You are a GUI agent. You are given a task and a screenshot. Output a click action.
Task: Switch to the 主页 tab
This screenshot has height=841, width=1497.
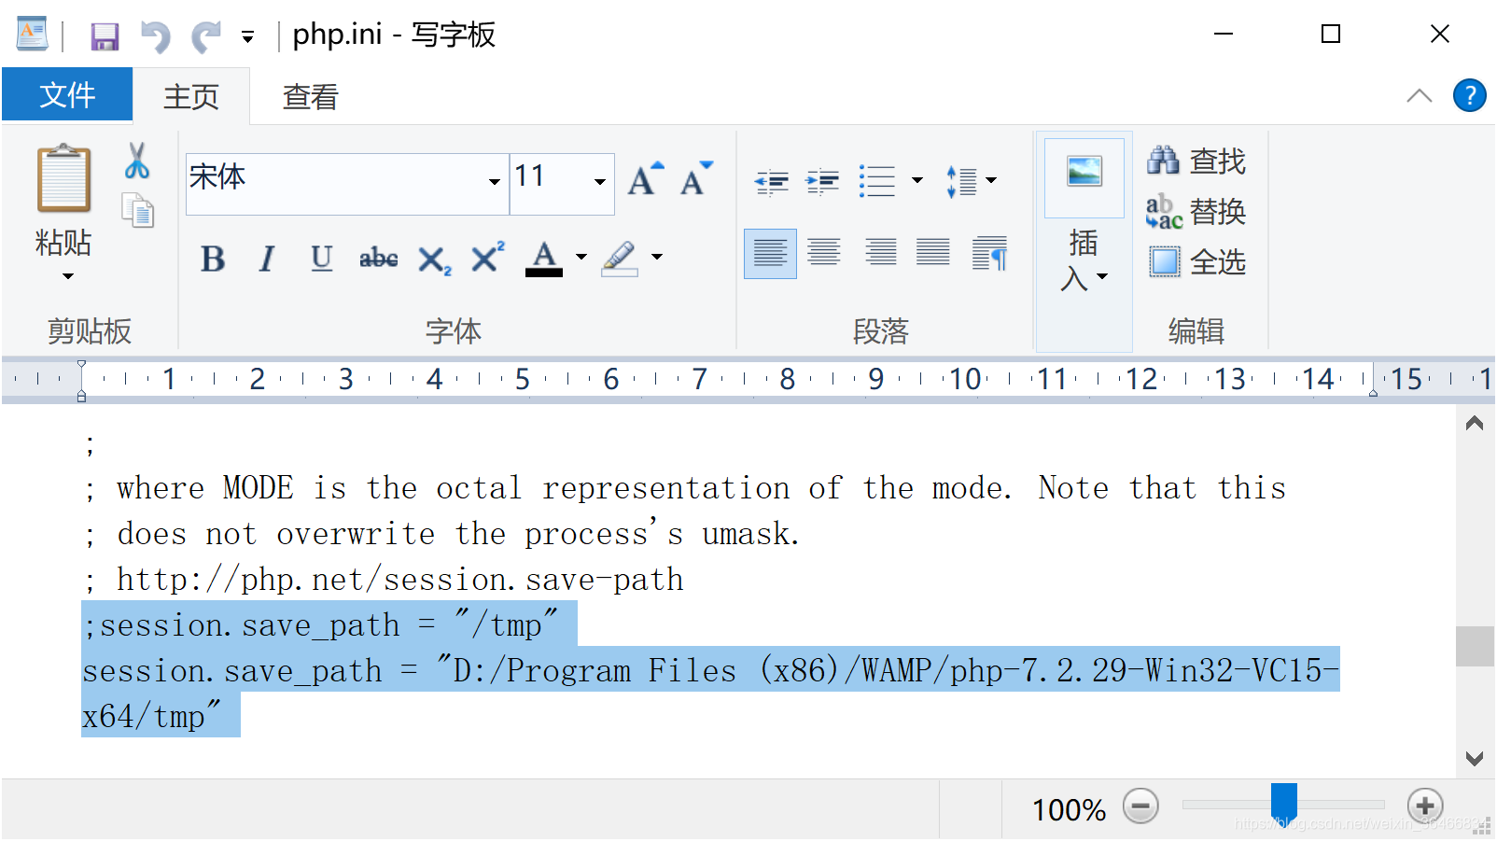click(x=191, y=96)
